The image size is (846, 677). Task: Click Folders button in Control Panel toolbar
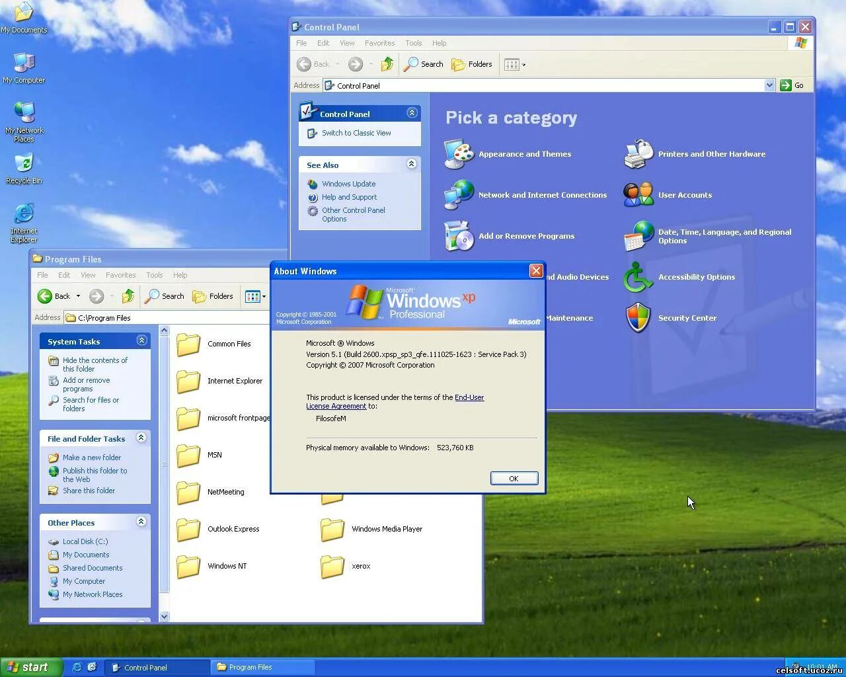point(472,64)
